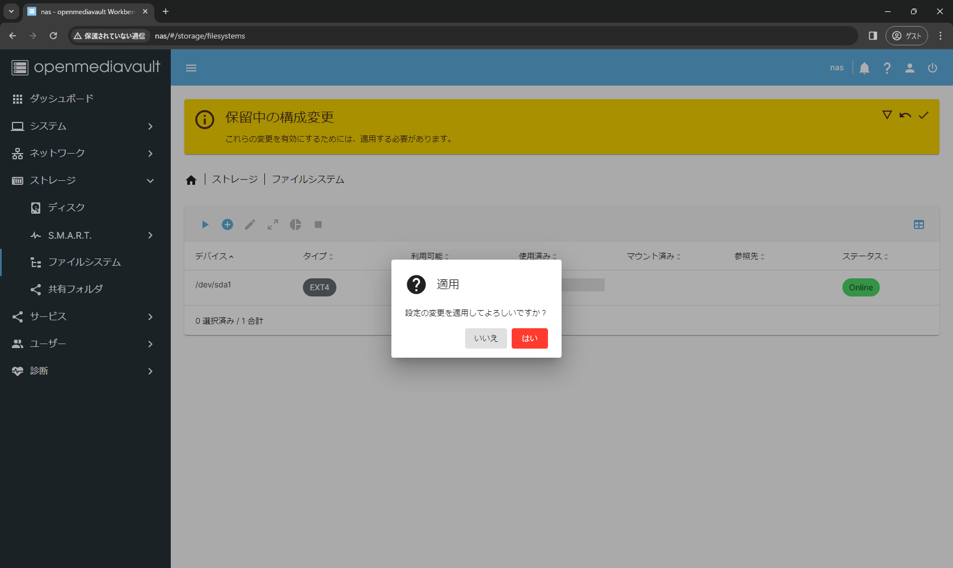Open the user account icon

[x=909, y=68]
